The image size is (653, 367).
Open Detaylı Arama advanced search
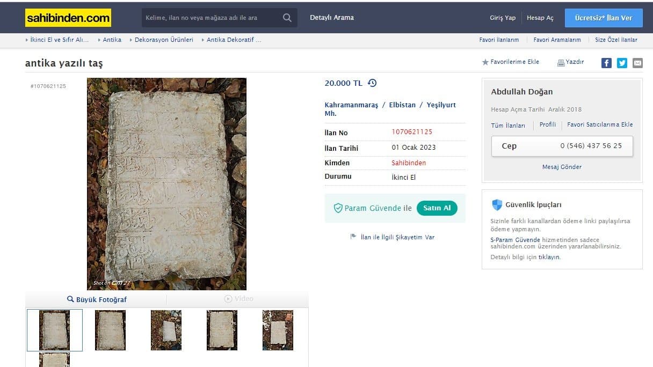pyautogui.click(x=332, y=18)
